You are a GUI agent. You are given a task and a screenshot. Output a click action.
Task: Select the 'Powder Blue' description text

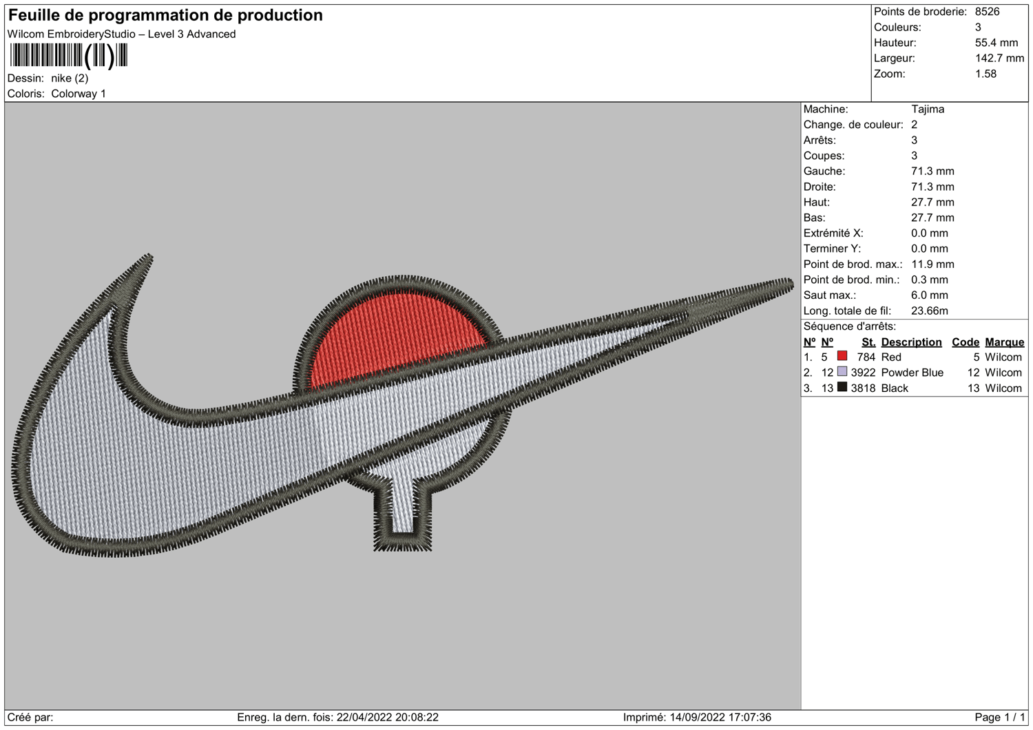(912, 373)
